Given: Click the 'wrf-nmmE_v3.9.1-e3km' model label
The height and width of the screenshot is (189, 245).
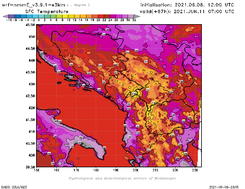Looking at the screenshot, I should point(33,5).
